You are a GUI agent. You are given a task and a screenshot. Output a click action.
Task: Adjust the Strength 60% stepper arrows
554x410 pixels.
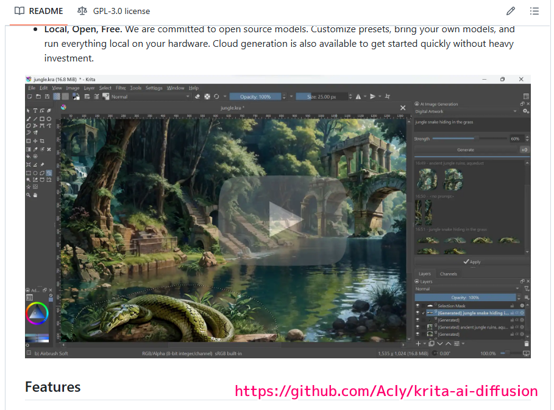527,139
